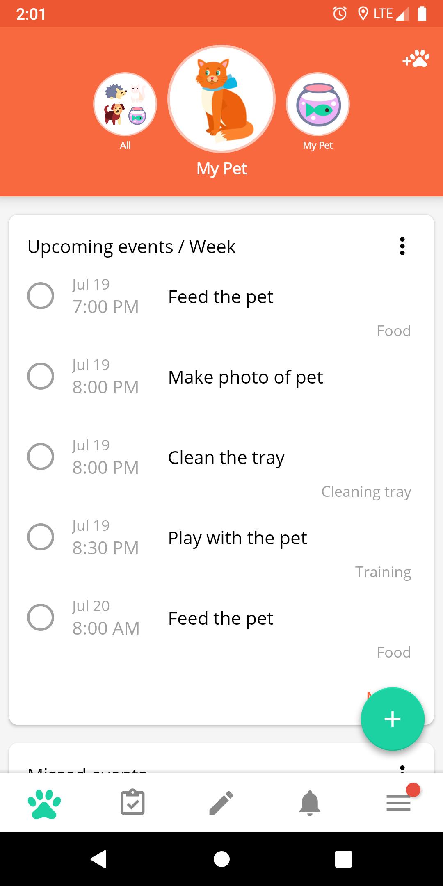Select the All pets avatar
The width and height of the screenshot is (443, 886).
125,104
